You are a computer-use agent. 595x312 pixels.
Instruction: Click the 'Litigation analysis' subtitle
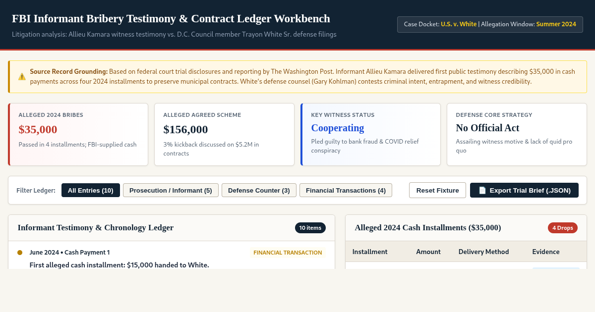[x=174, y=35]
